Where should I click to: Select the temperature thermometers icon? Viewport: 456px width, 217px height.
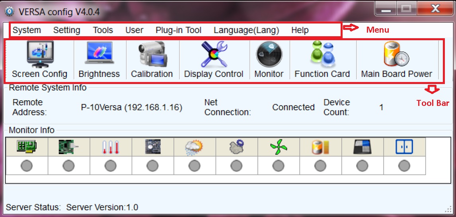(111, 147)
